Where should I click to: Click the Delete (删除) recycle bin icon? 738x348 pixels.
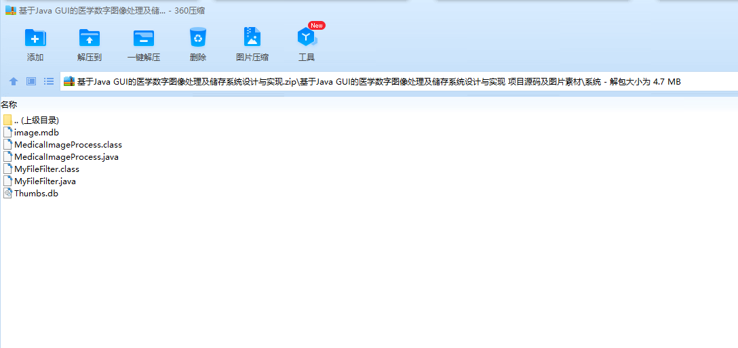(198, 37)
